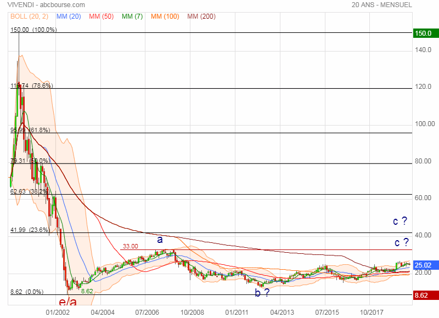The width and height of the screenshot is (439, 318).
Task: Click the 41.99 (23.6%) Fibonacci level label
Action: point(30,230)
